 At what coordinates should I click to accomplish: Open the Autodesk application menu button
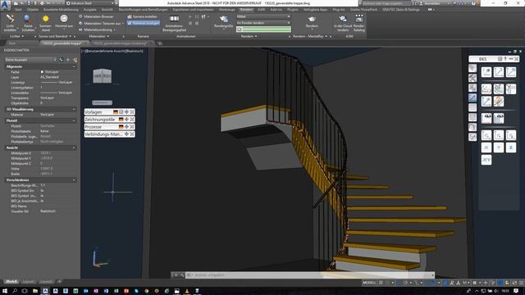(x=5, y=6)
